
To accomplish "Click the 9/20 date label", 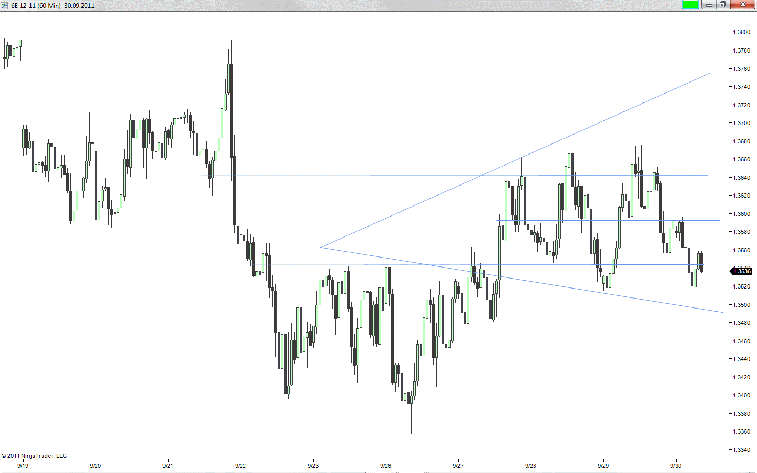I will pos(95,466).
